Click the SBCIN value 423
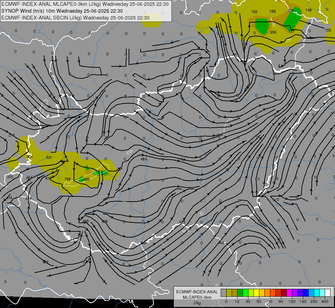Image resolution: width=335 pixels, height=308 pixels. [x=182, y=222]
